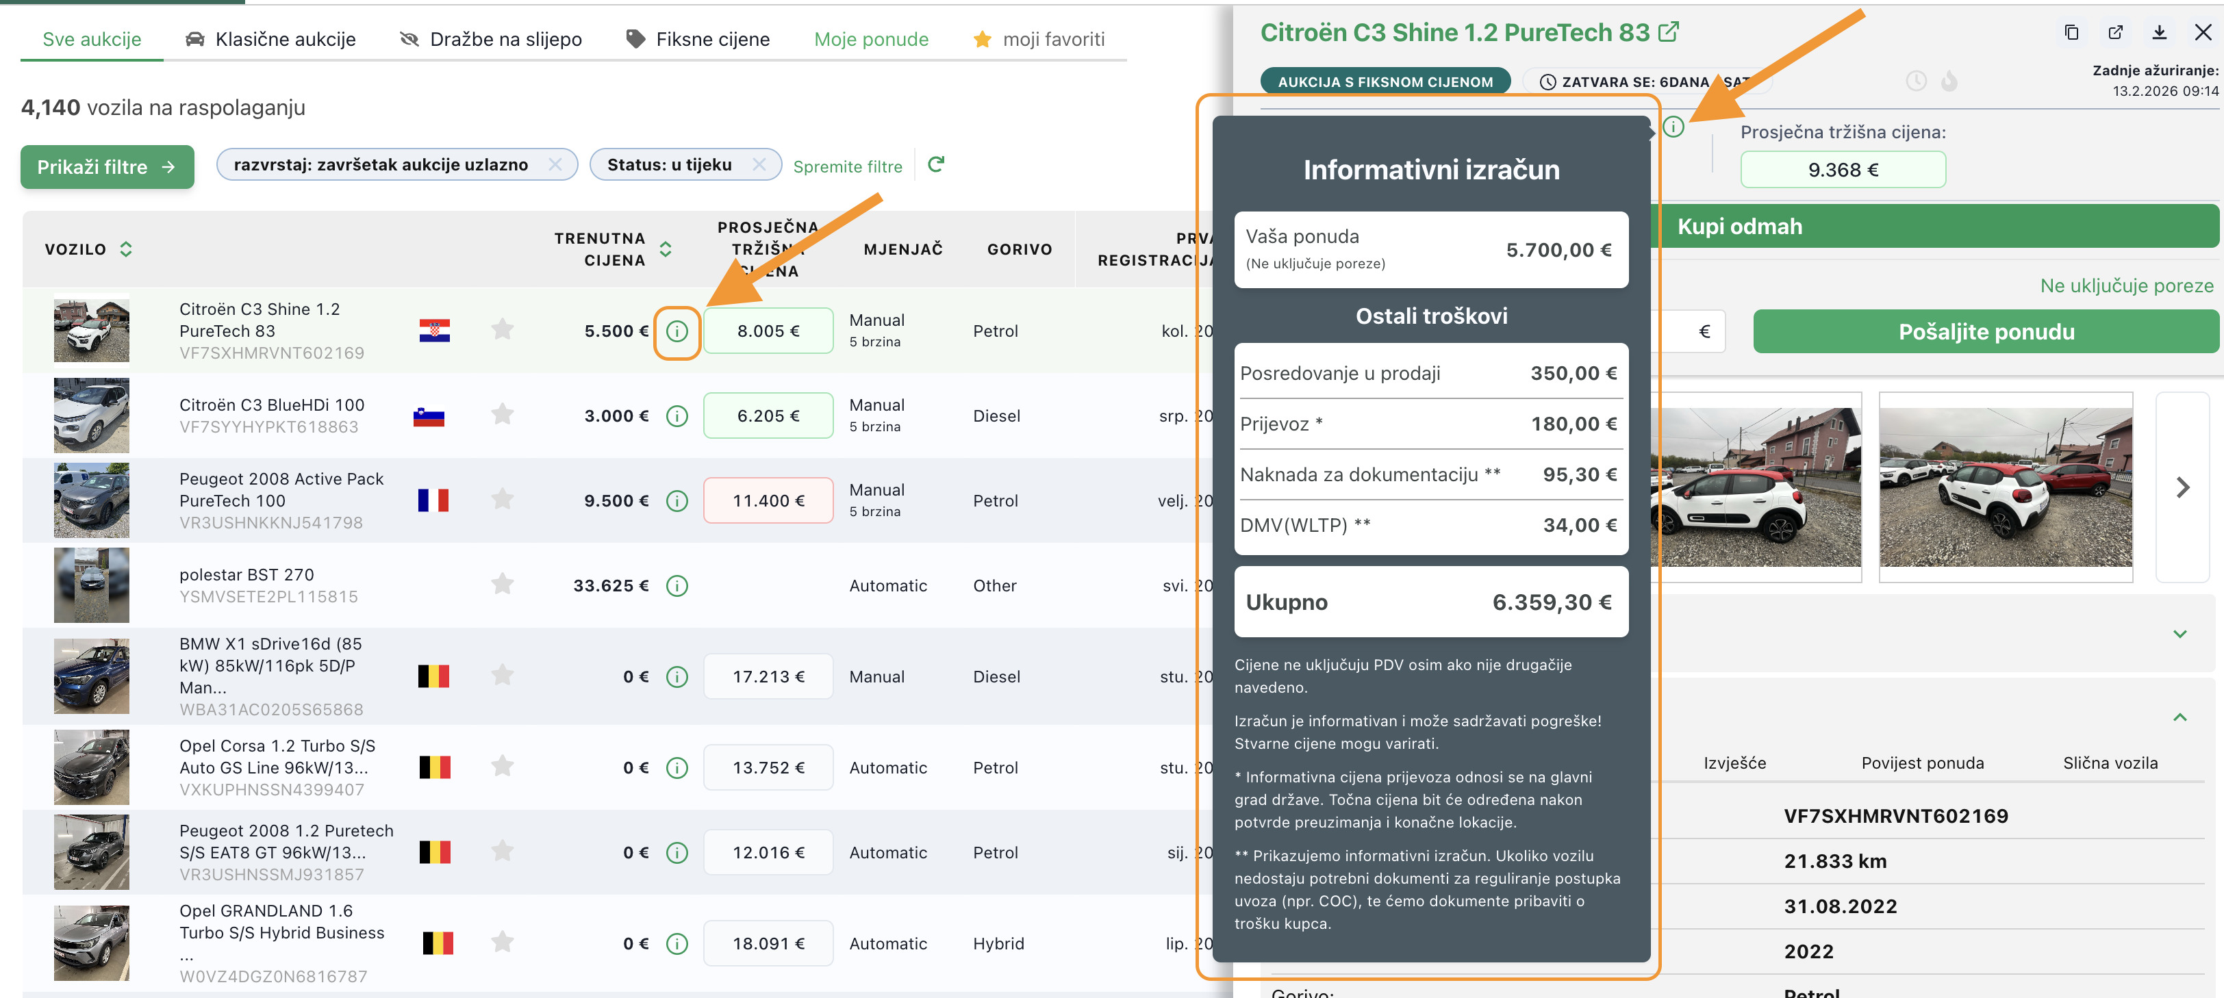Show next vehicle photo with right chevron
2224x998 pixels.
[2182, 488]
